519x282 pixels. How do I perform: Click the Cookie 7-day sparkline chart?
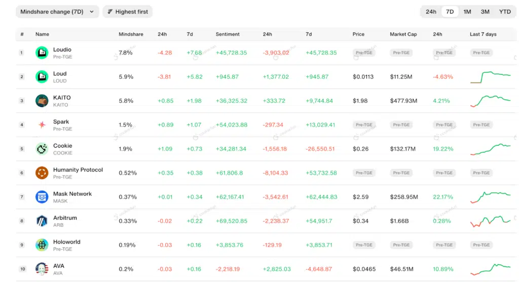491,149
